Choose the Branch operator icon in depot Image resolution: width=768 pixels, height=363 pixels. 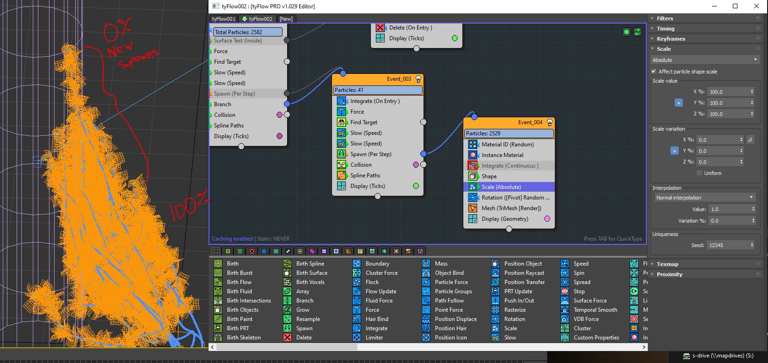[287, 301]
